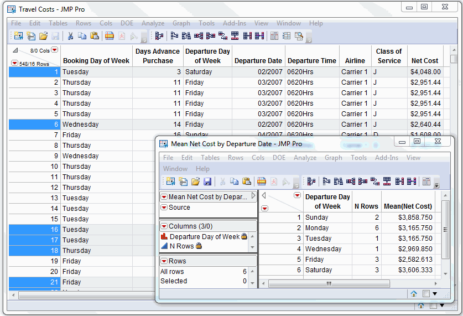Viewport: 463px width, 316px height.
Task: Click the Paste clipboard icon in Travel Costs toolbar
Action: tap(94, 36)
